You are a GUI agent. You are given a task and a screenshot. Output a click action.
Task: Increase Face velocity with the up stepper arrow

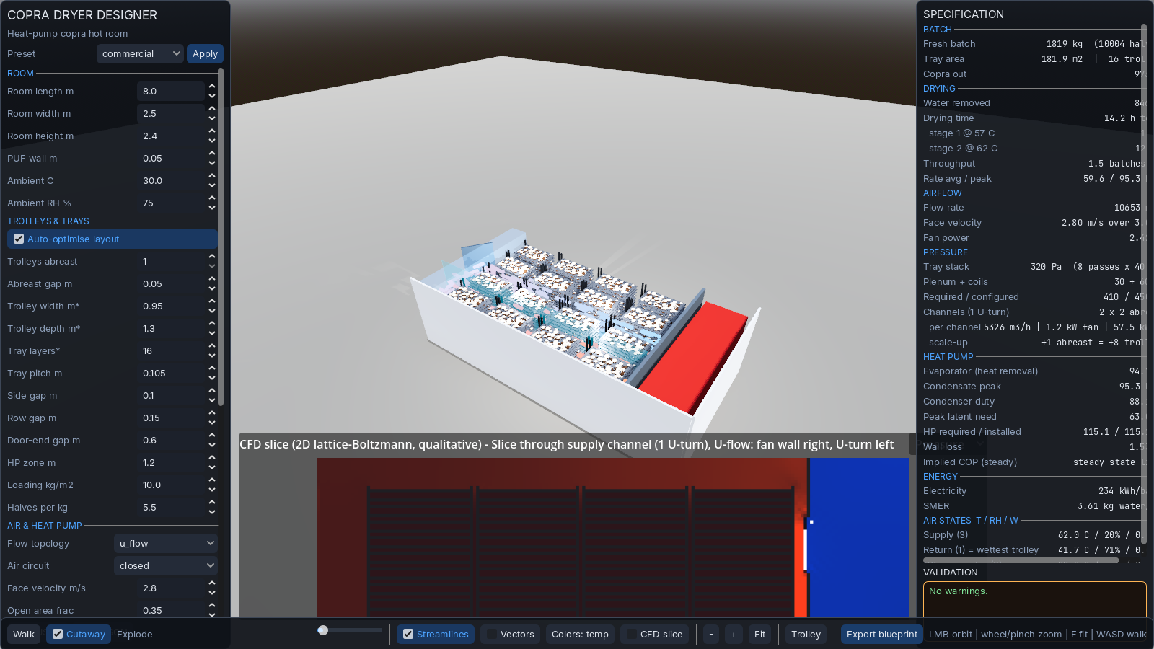pyautogui.click(x=212, y=583)
